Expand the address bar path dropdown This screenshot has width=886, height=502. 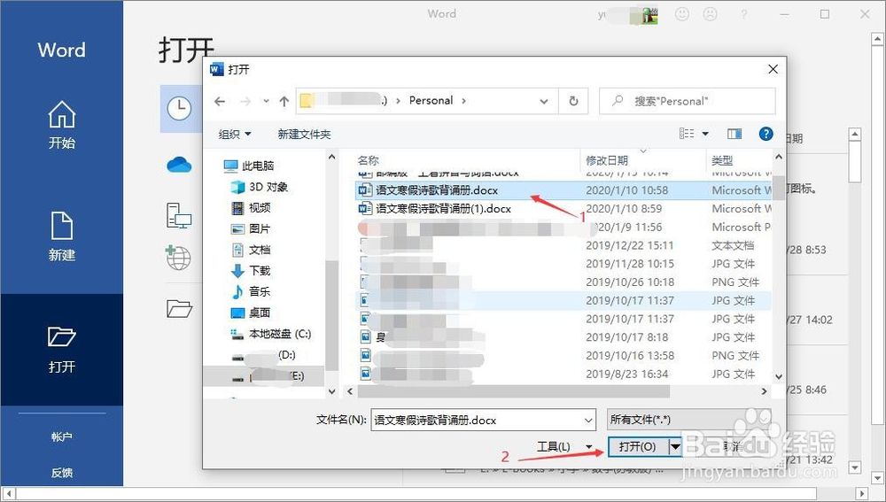pos(544,102)
